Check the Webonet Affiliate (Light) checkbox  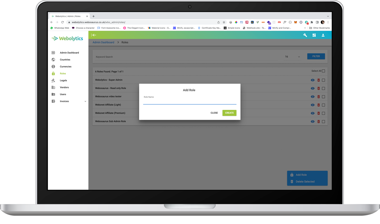tap(324, 105)
